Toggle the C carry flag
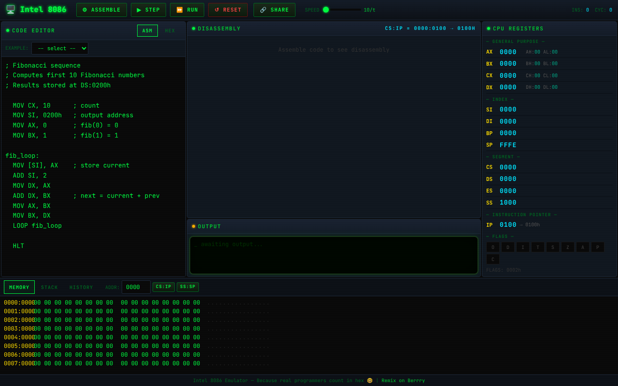 [x=493, y=259]
